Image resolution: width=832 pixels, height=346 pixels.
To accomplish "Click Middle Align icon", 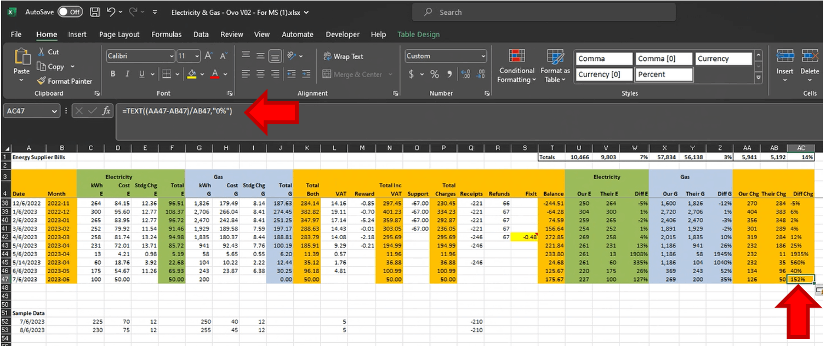I will pos(260,56).
